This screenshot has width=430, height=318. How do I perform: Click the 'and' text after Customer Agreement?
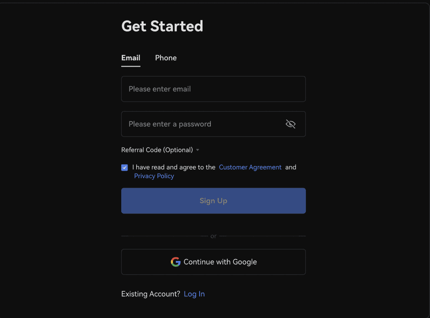[291, 167]
